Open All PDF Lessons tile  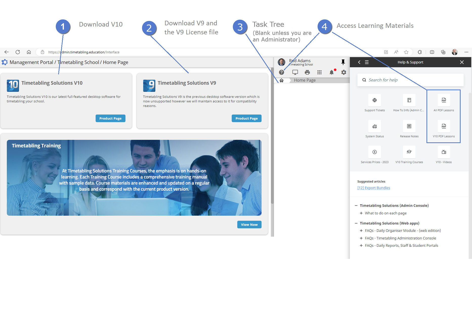click(x=444, y=103)
